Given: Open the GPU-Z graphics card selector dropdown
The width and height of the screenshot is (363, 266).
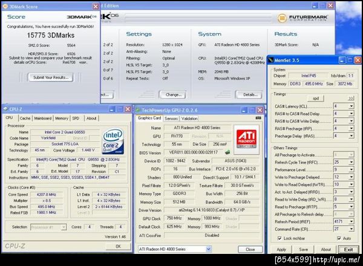Looking at the screenshot, I should [208, 249].
